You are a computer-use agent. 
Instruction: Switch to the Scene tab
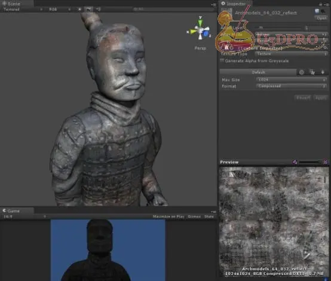coord(17,4)
